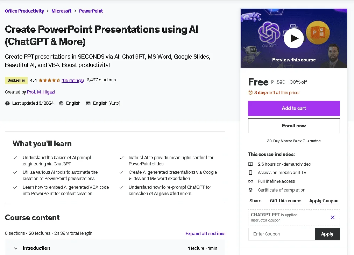Screen dimensions: 354x255
Task: Click the 100% off discount text
Action: [297, 82]
